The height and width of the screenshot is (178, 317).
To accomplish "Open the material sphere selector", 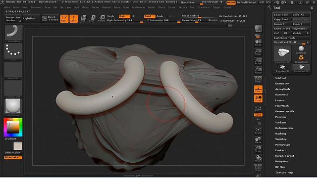I will pyautogui.click(x=13, y=107).
